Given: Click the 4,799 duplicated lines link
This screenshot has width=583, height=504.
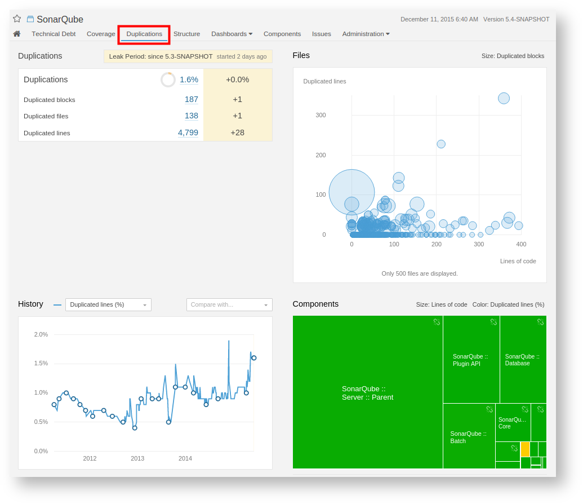Looking at the screenshot, I should pos(188,133).
